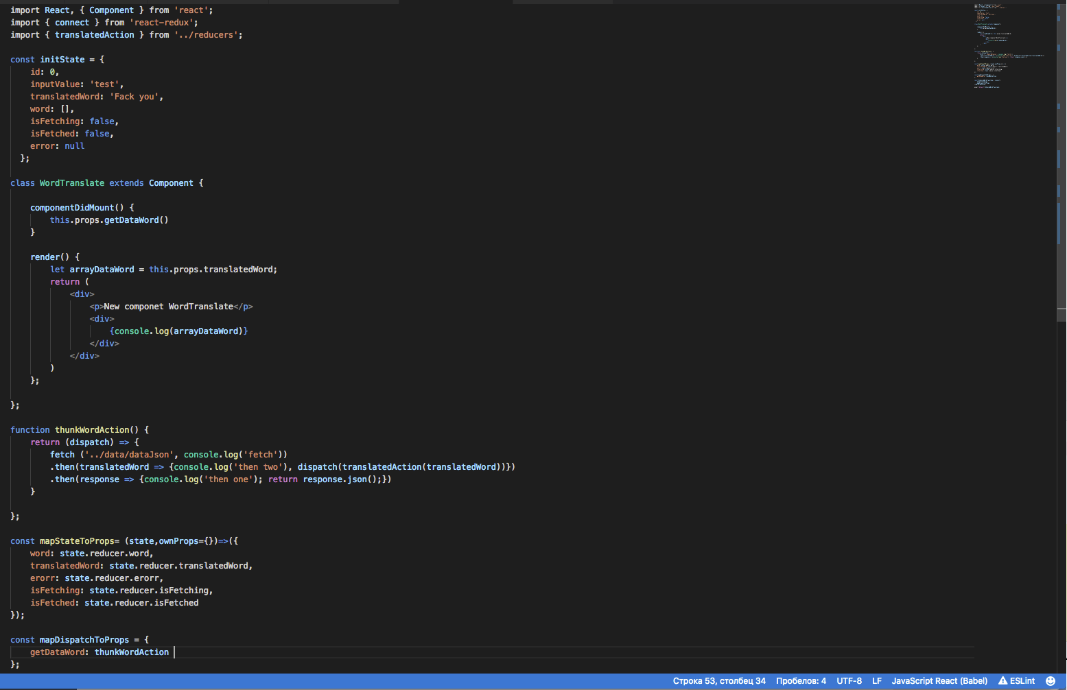Viewport: 1067px width, 690px height.
Task: Place cursor on '../reducers' import path
Action: pos(206,35)
